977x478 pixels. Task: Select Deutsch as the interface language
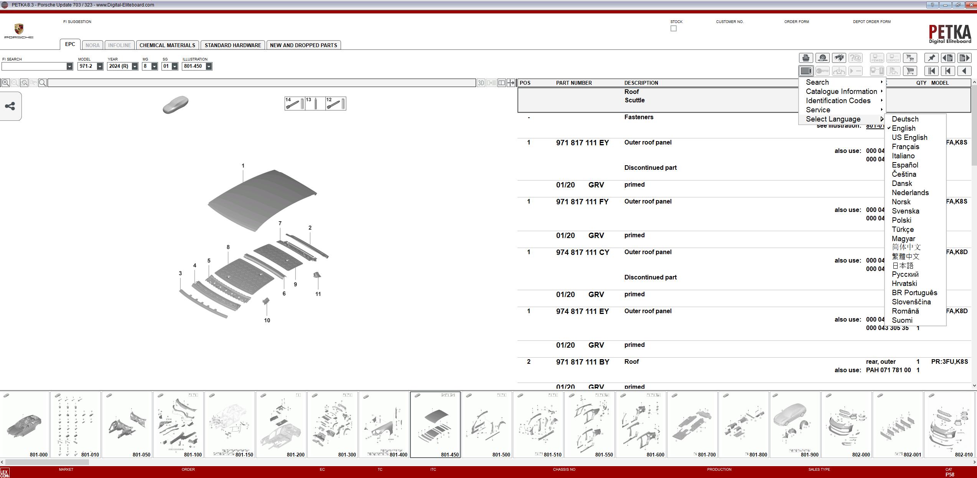[905, 119]
